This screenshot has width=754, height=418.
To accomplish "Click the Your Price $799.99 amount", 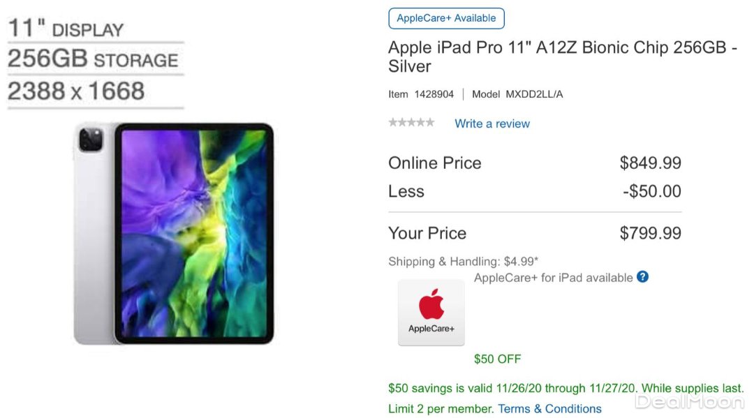I will coord(650,234).
